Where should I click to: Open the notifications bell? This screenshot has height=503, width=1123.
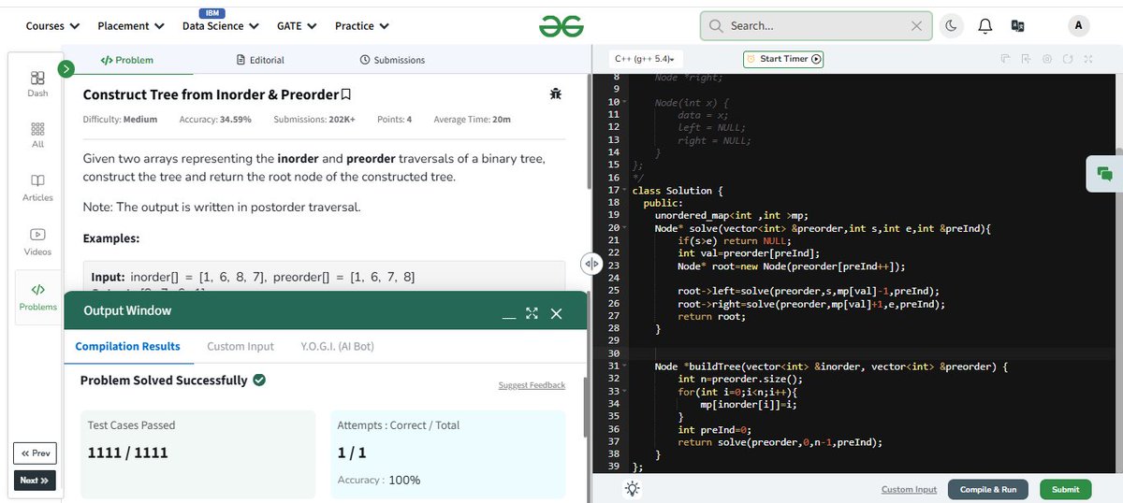(984, 26)
